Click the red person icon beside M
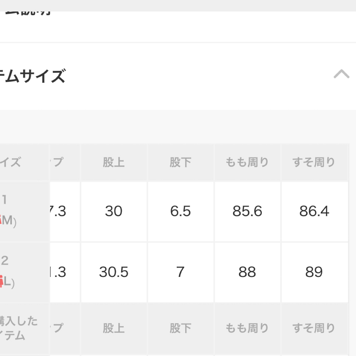The height and width of the screenshot is (356, 356). (1, 220)
